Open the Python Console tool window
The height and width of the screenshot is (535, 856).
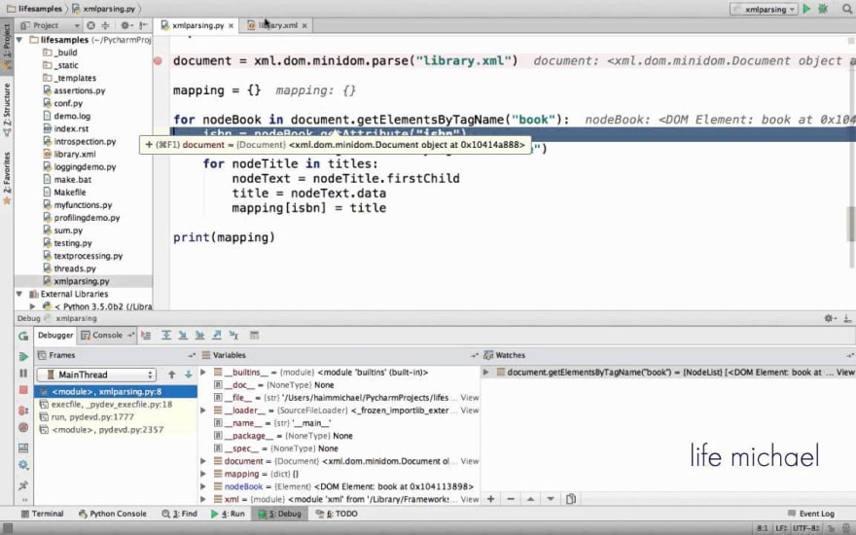pos(113,514)
